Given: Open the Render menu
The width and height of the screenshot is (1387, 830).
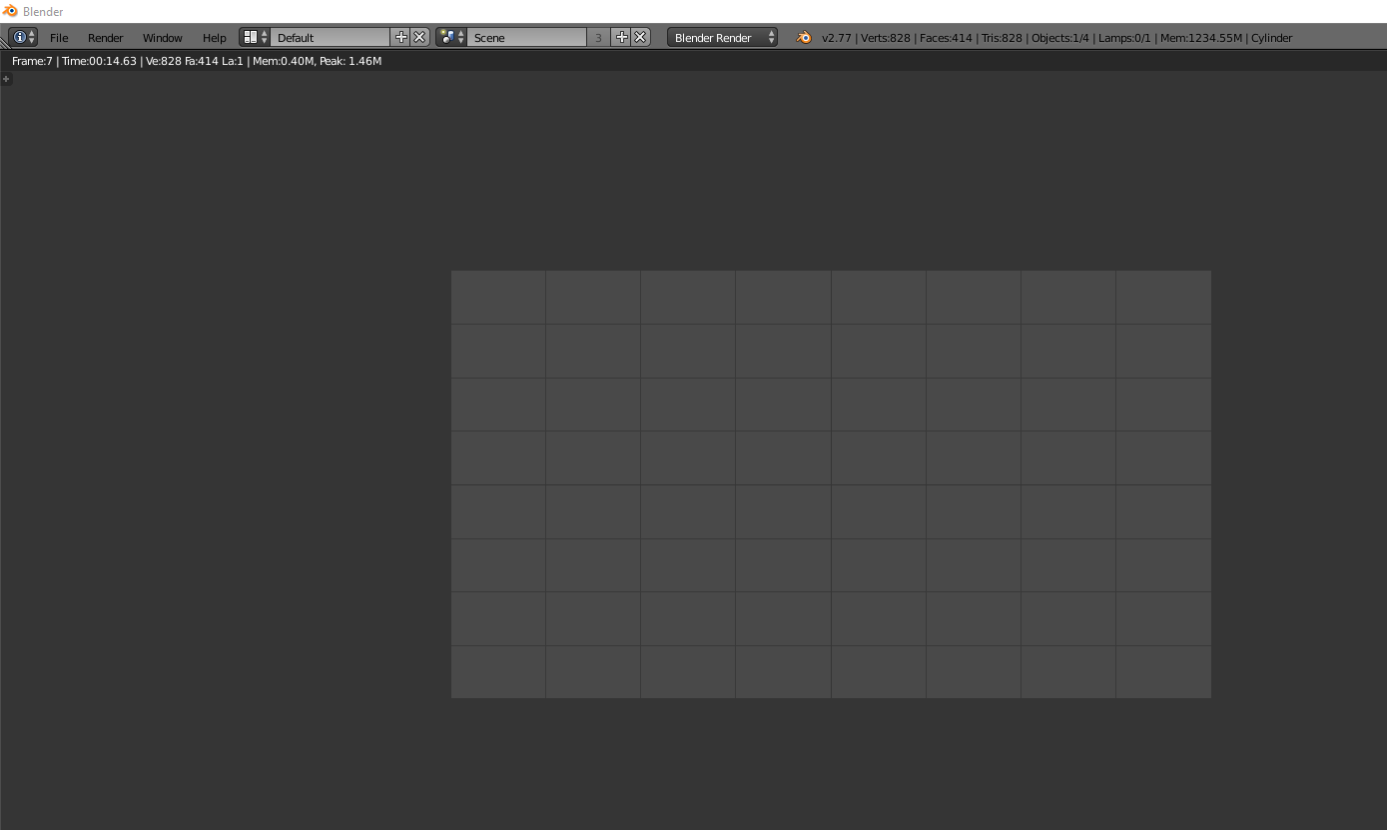Looking at the screenshot, I should tap(105, 37).
